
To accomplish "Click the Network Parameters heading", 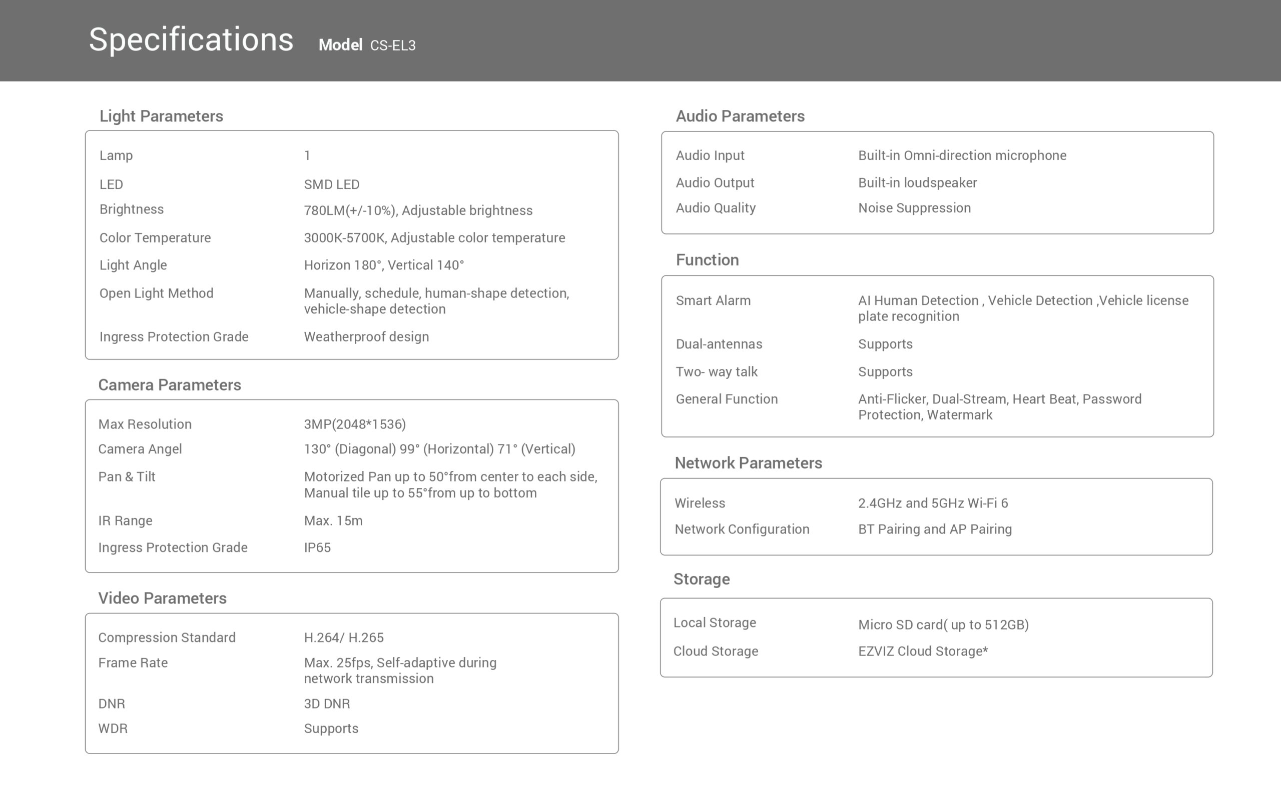I will (748, 463).
